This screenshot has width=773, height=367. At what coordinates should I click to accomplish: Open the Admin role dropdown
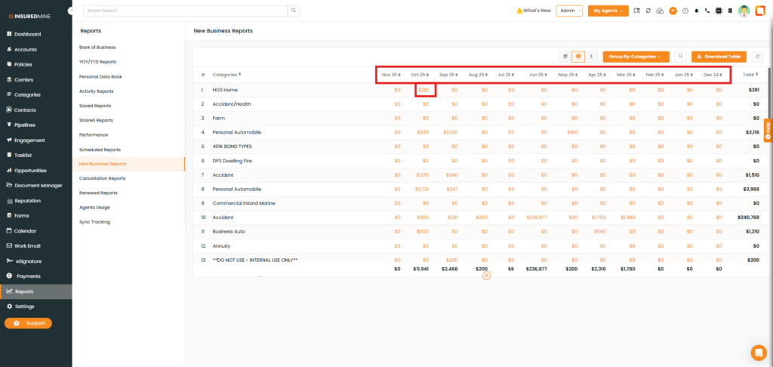point(569,11)
